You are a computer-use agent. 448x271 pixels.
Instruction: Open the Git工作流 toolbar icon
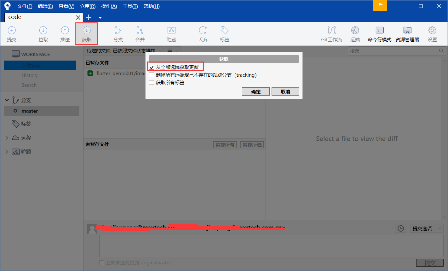[x=331, y=33]
